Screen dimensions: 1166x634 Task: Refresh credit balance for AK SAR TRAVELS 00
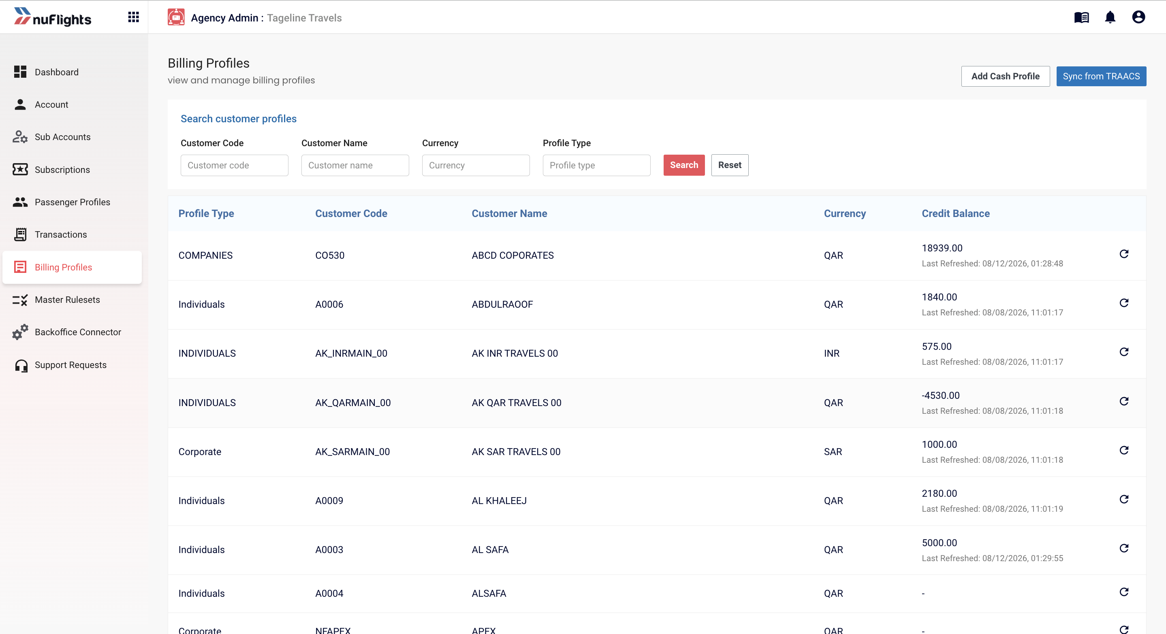tap(1124, 450)
